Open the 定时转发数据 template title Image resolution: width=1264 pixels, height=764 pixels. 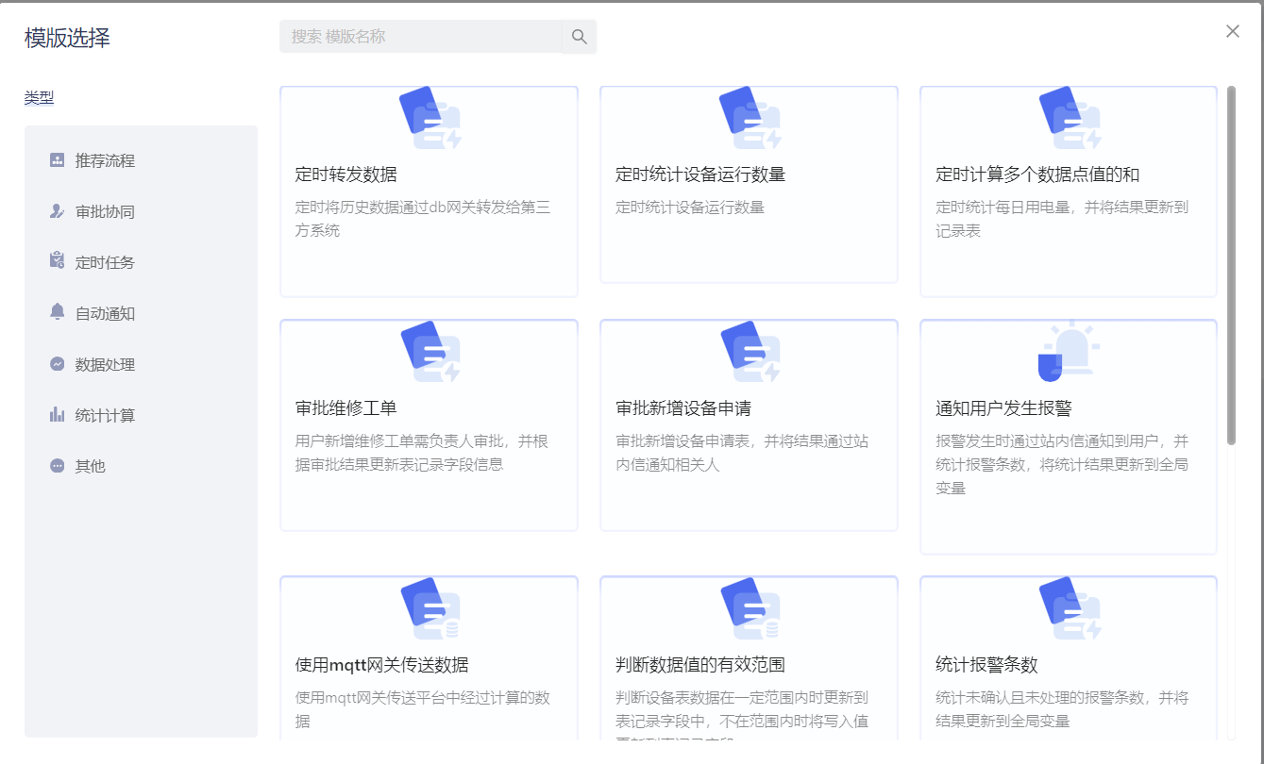[x=345, y=174]
